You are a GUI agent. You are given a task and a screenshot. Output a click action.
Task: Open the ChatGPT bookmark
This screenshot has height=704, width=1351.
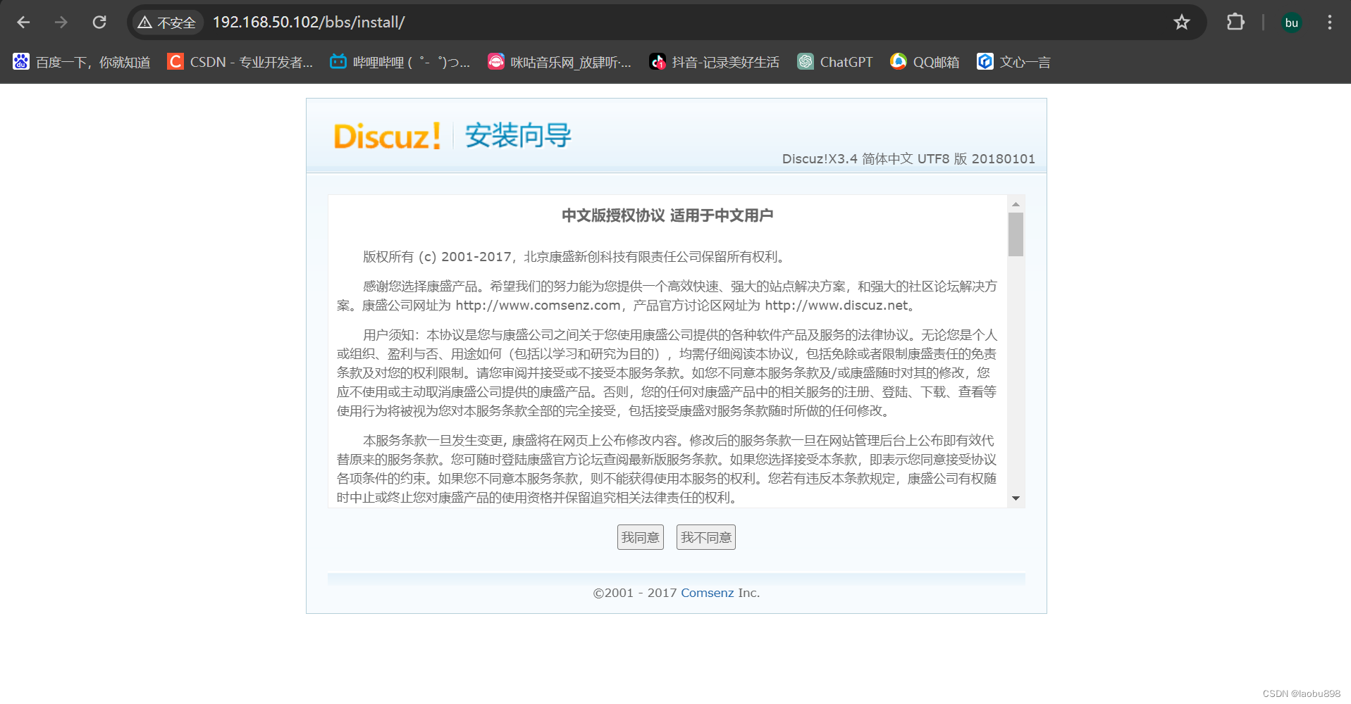coord(835,62)
